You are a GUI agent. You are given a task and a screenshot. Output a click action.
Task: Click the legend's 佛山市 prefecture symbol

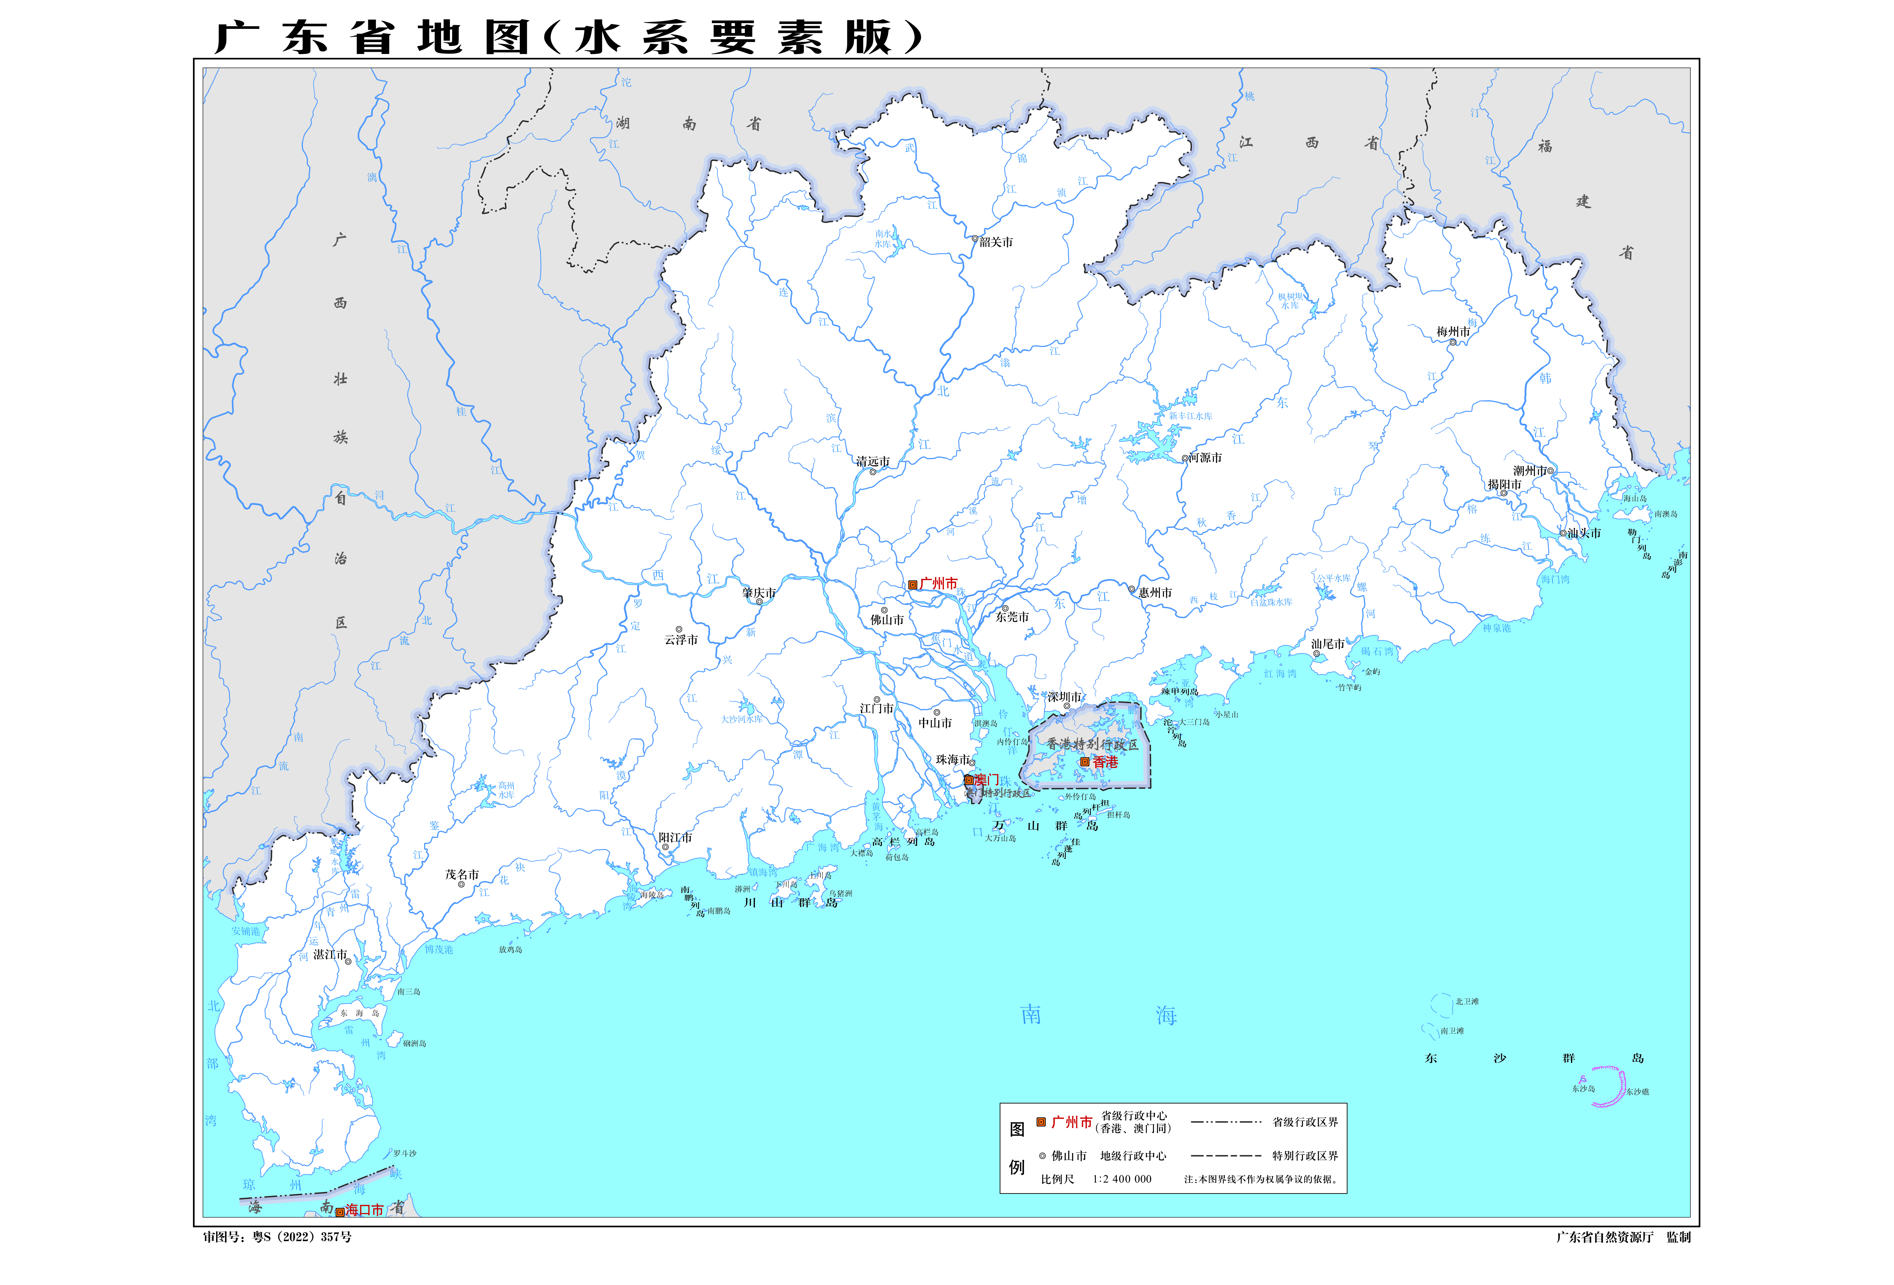point(1042,1156)
